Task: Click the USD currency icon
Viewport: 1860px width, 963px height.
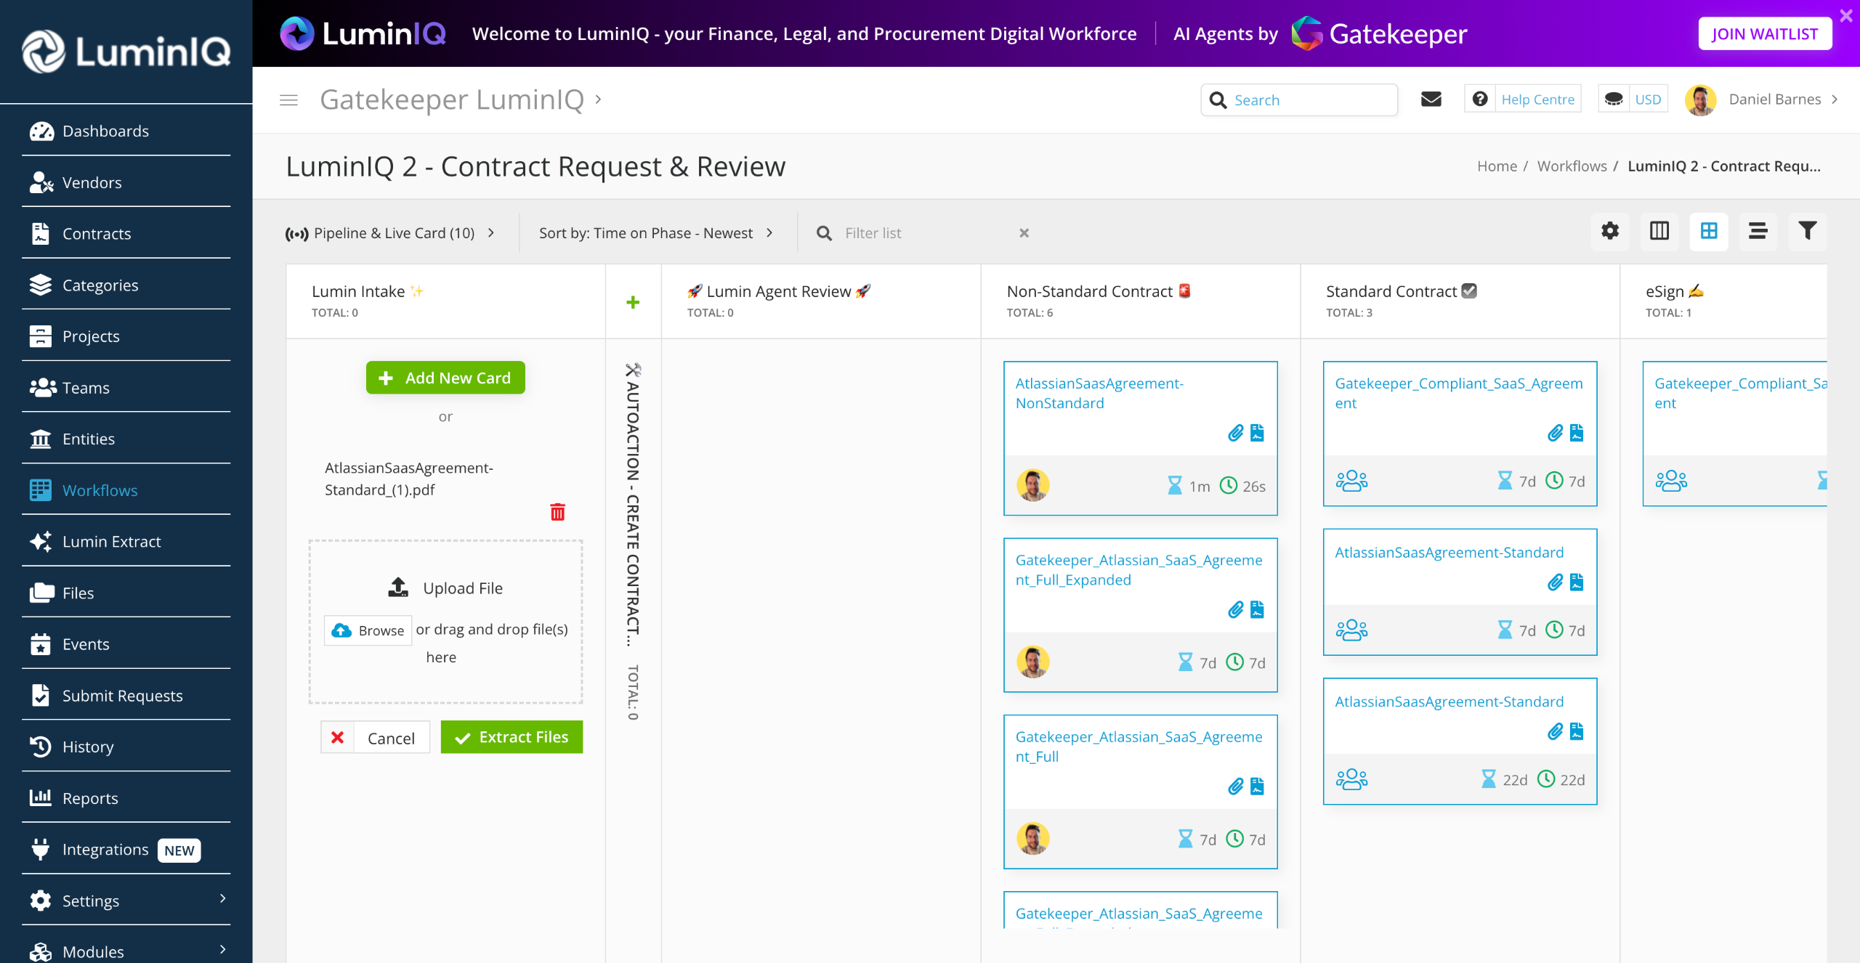Action: click(x=1614, y=99)
